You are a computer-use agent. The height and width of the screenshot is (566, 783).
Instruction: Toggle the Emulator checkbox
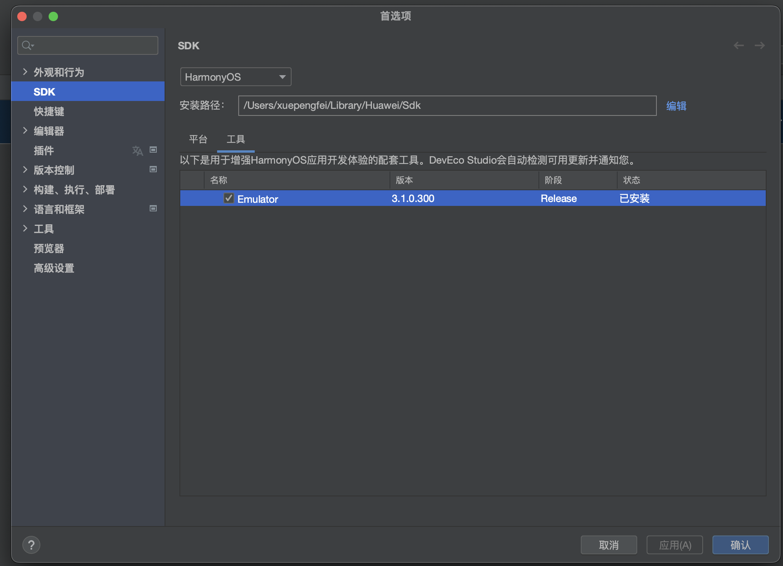[228, 198]
